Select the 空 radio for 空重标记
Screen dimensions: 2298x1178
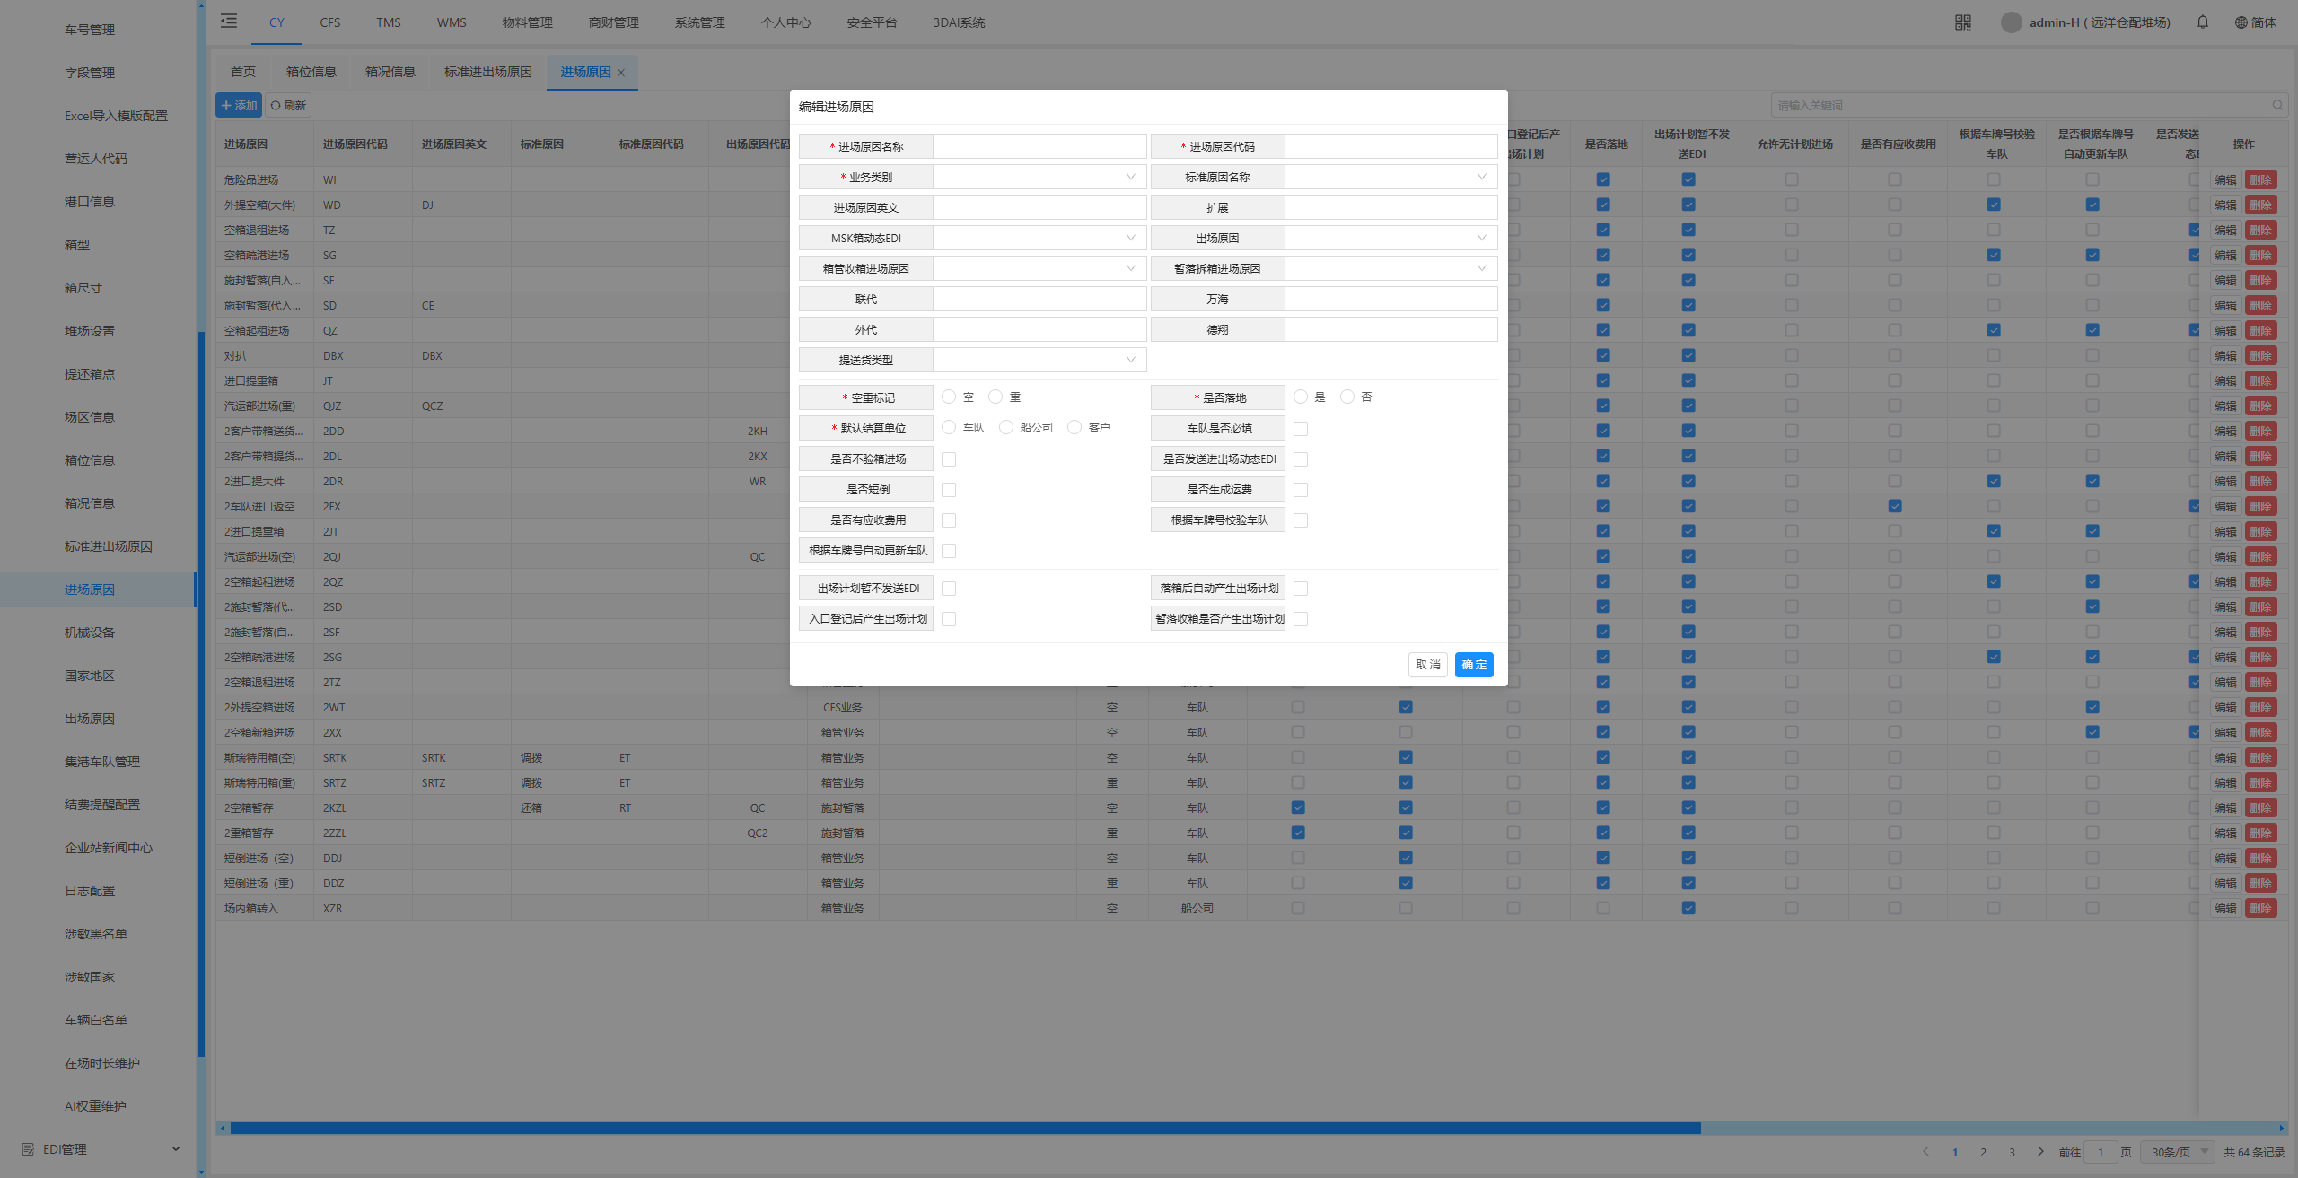[x=949, y=397]
